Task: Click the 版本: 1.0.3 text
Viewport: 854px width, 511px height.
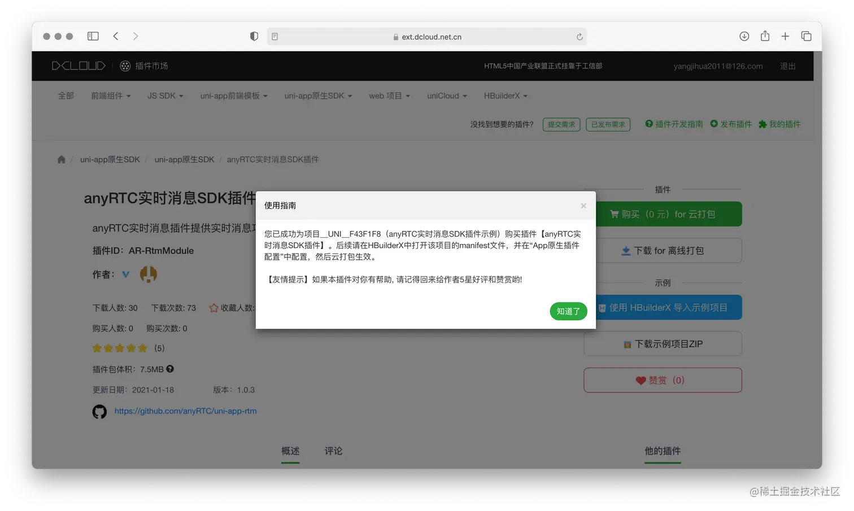Action: pos(234,390)
